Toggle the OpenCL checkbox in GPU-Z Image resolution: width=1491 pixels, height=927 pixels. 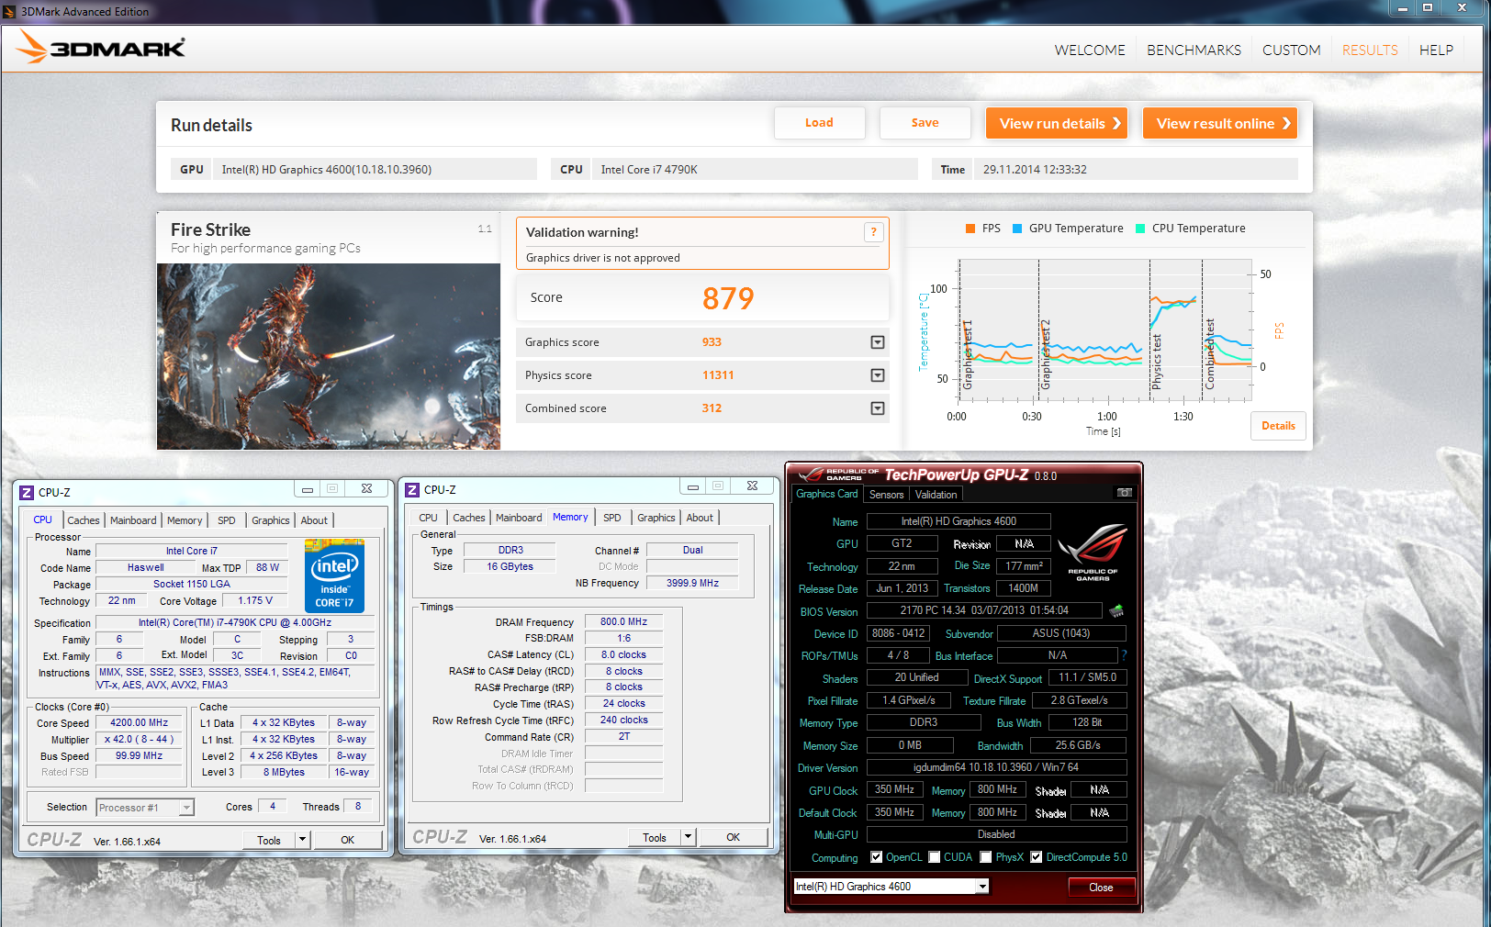[877, 857]
